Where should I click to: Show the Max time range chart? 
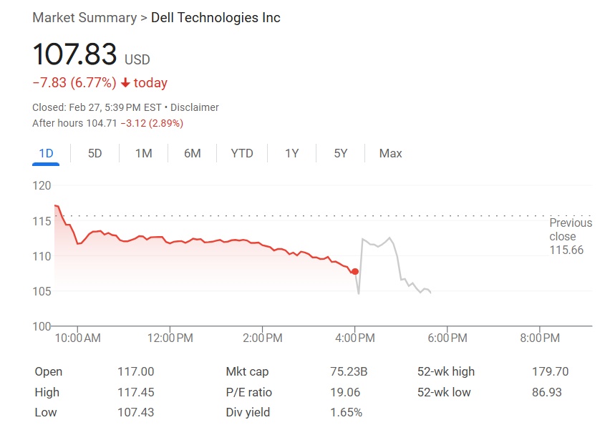point(390,153)
